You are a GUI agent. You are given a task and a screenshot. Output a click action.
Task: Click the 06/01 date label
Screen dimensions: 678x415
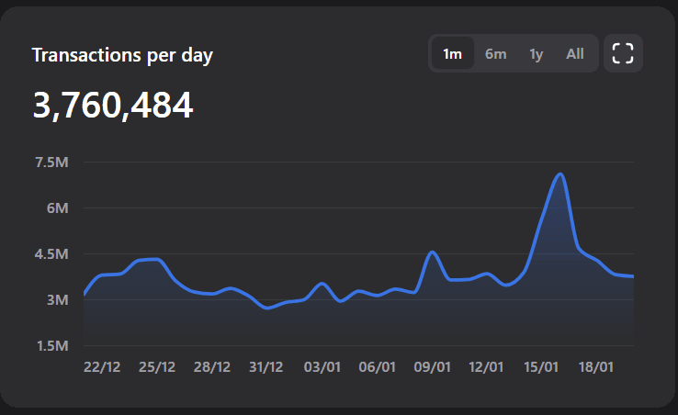click(377, 366)
